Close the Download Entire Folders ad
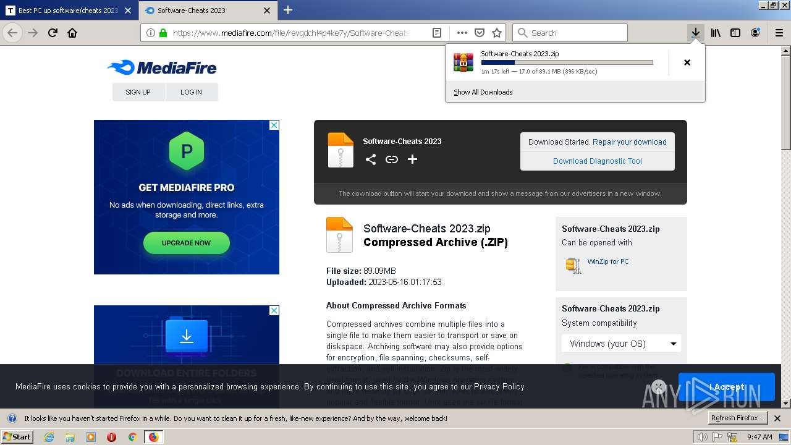The width and height of the screenshot is (791, 445). tap(274, 310)
